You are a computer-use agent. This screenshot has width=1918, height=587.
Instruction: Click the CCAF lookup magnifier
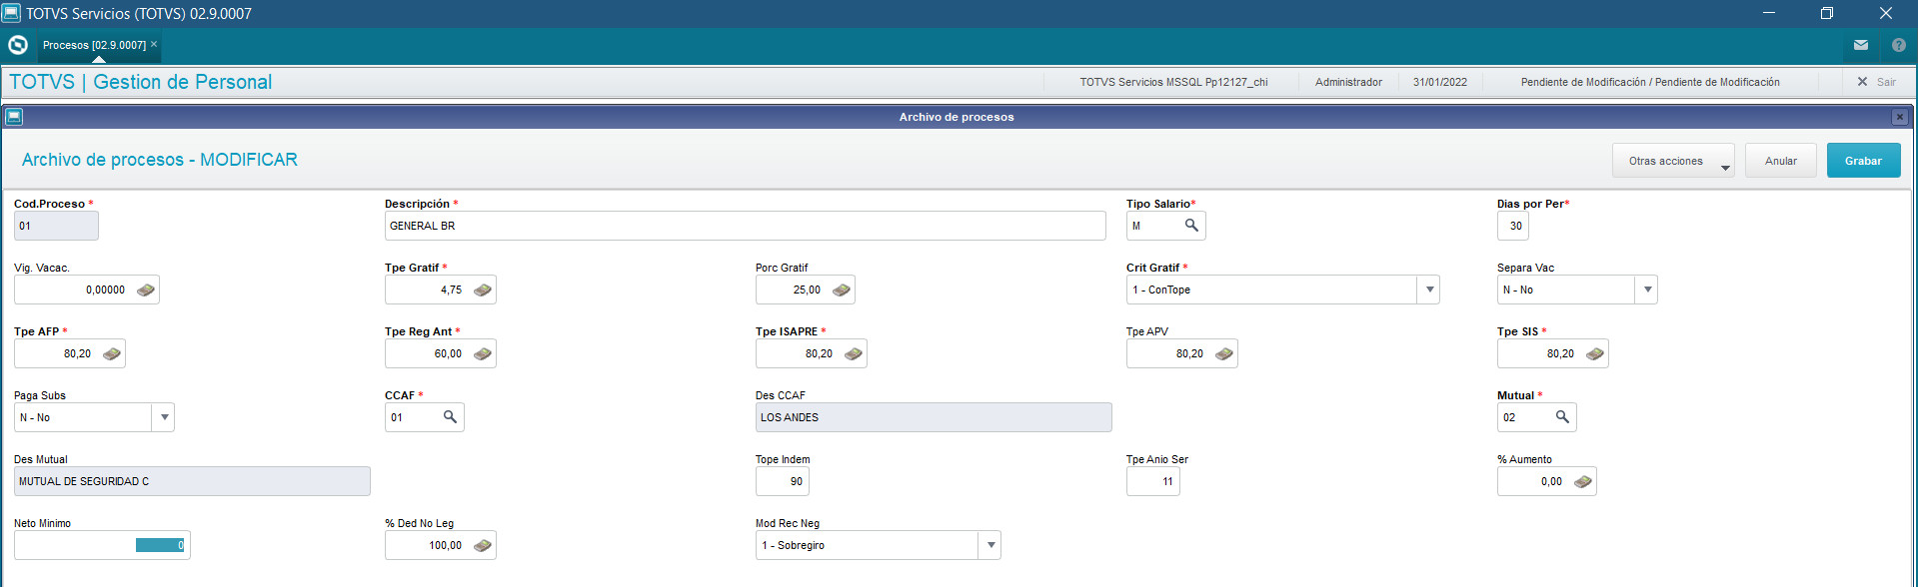pos(450,417)
